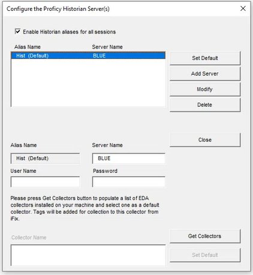
Task: Focus the Server Name field containing BLUE
Action: [129, 159]
